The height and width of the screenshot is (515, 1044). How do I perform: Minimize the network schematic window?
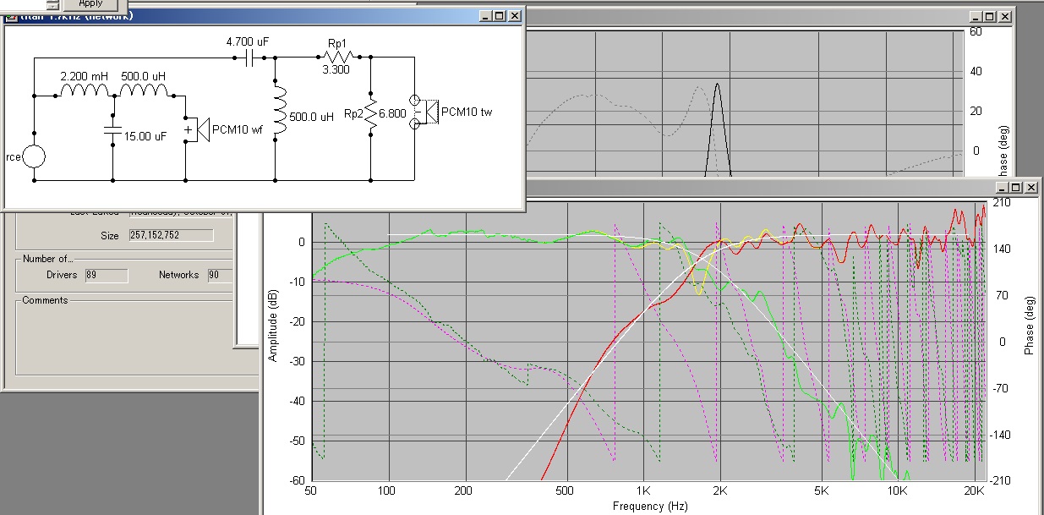(x=485, y=15)
